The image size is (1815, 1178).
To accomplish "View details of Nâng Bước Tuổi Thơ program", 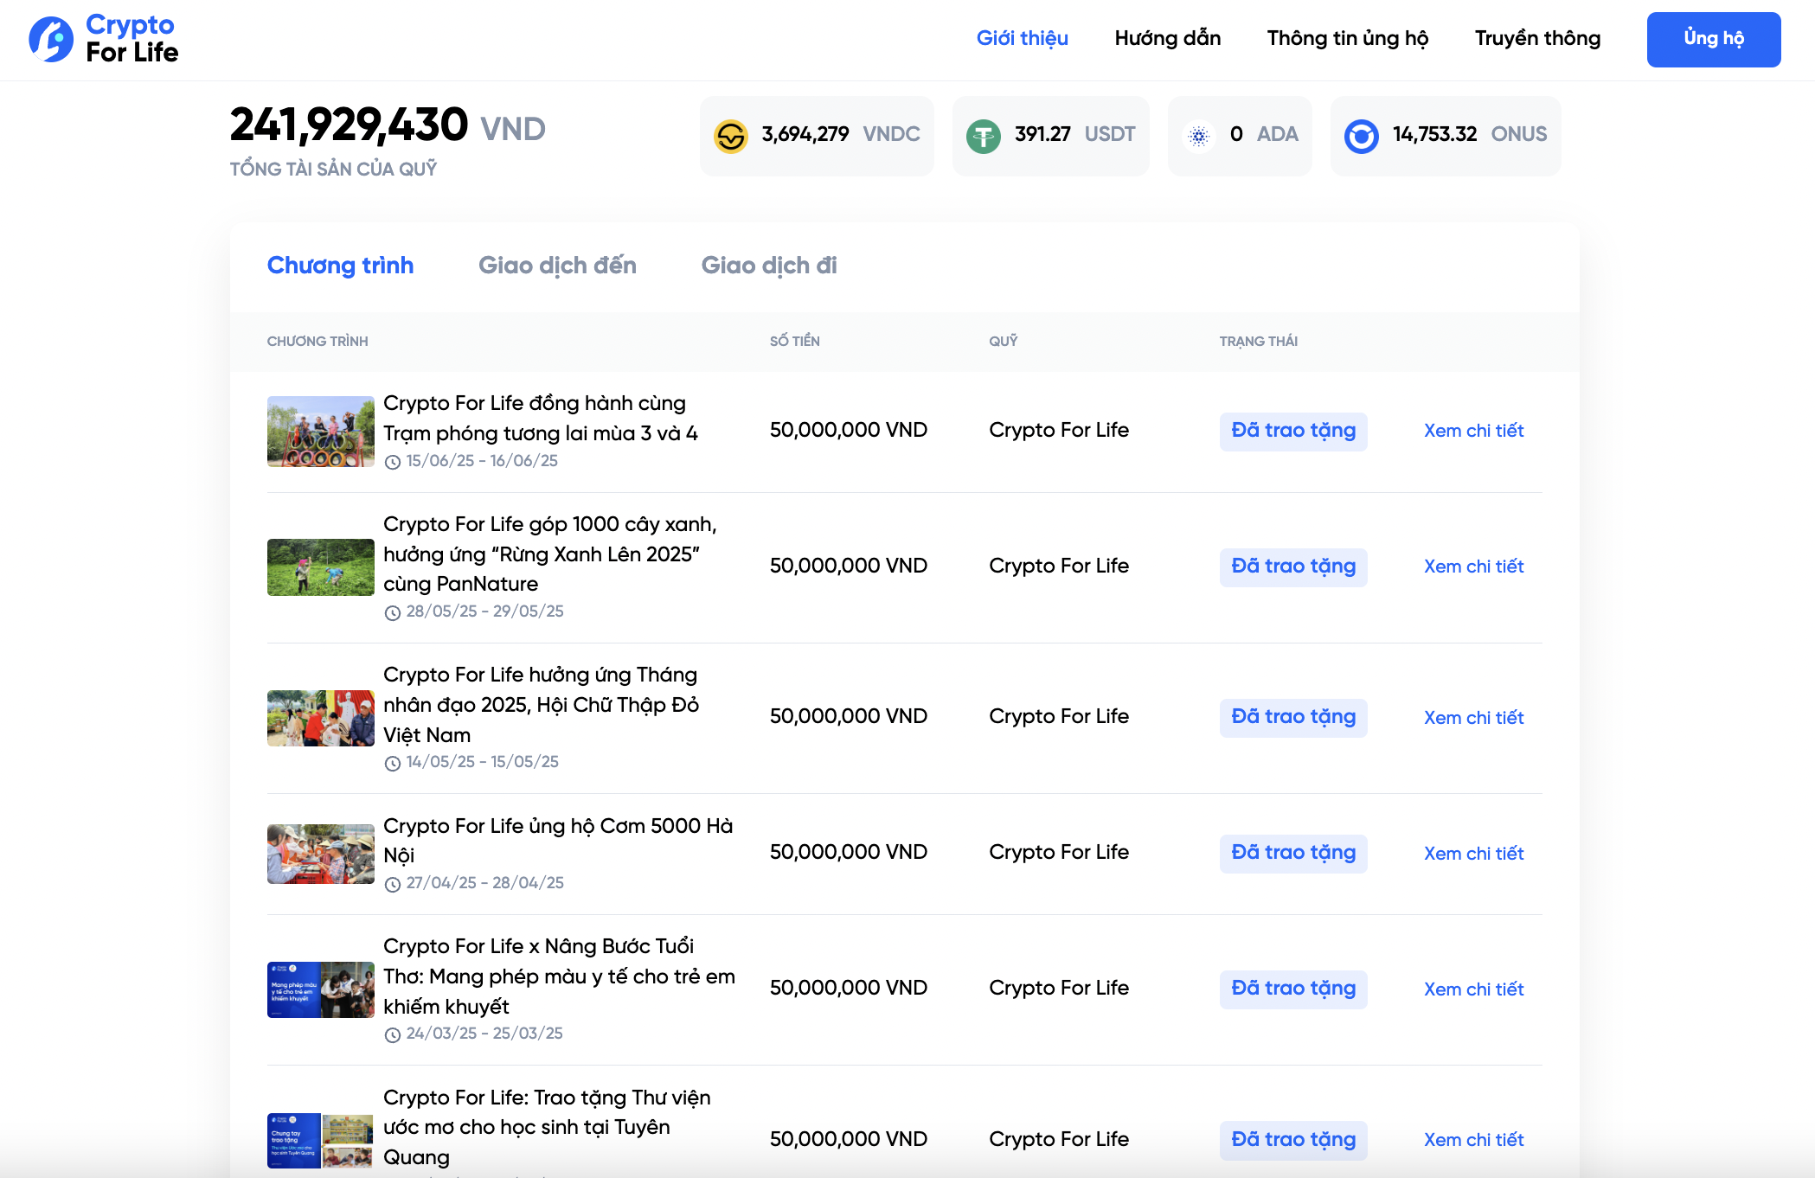I will tap(1474, 989).
